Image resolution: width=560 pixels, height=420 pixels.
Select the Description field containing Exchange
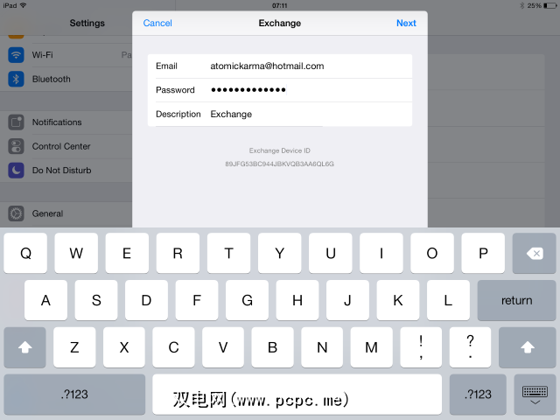pos(280,115)
